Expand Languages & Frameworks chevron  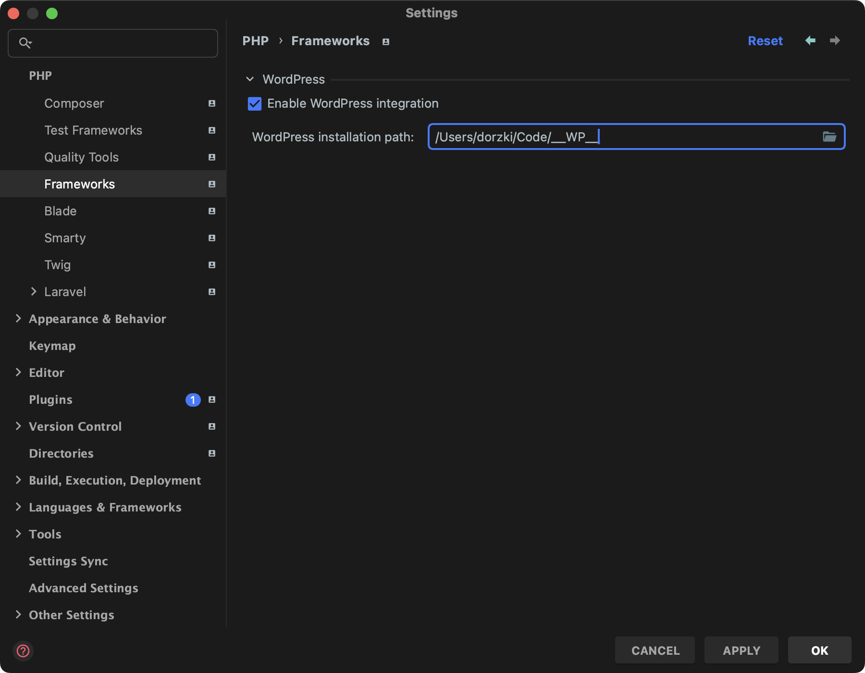click(18, 507)
